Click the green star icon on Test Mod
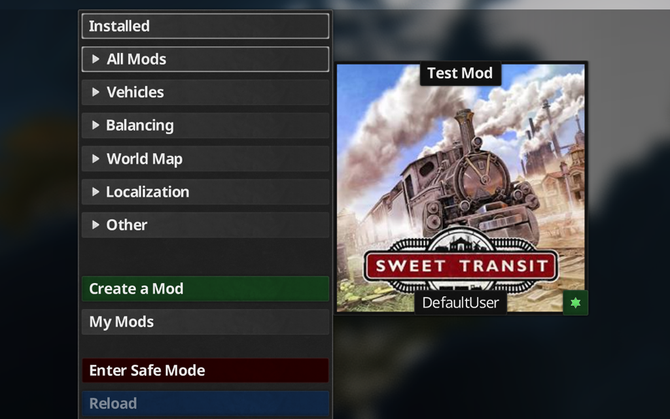670x419 pixels. (575, 303)
